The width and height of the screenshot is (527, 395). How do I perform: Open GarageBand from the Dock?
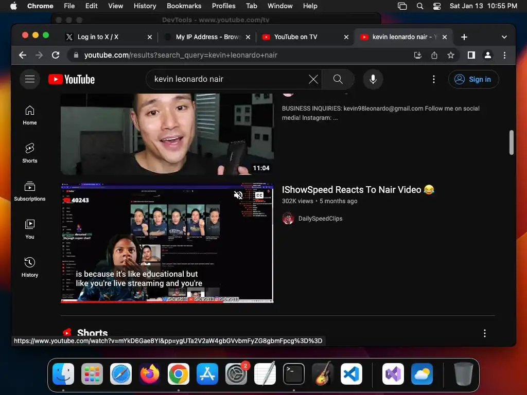pyautogui.click(x=323, y=374)
